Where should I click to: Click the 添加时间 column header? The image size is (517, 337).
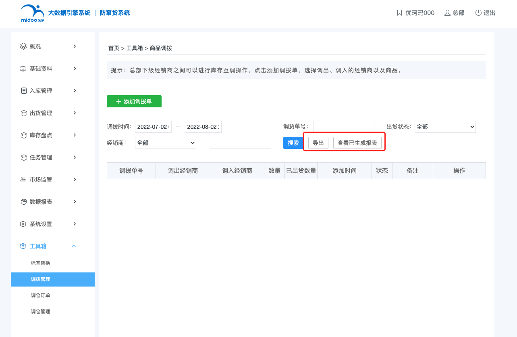point(345,171)
